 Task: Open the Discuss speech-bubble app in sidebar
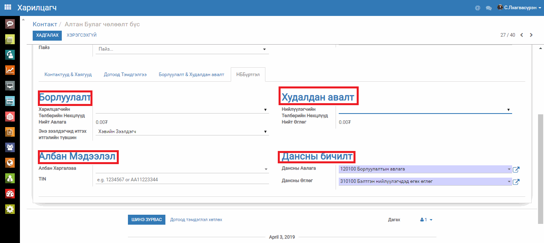pos(10,24)
